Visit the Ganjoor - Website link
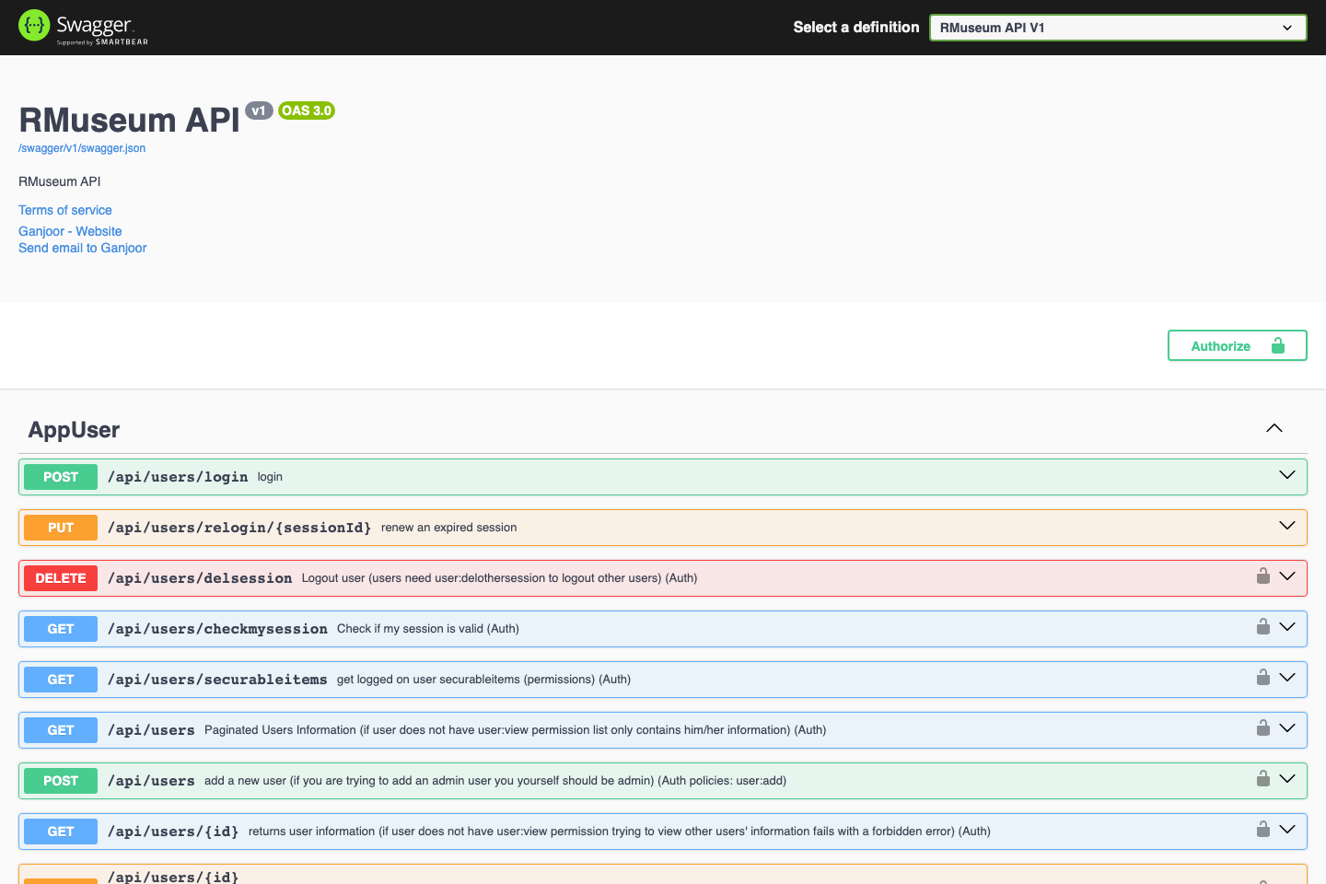 [70, 230]
